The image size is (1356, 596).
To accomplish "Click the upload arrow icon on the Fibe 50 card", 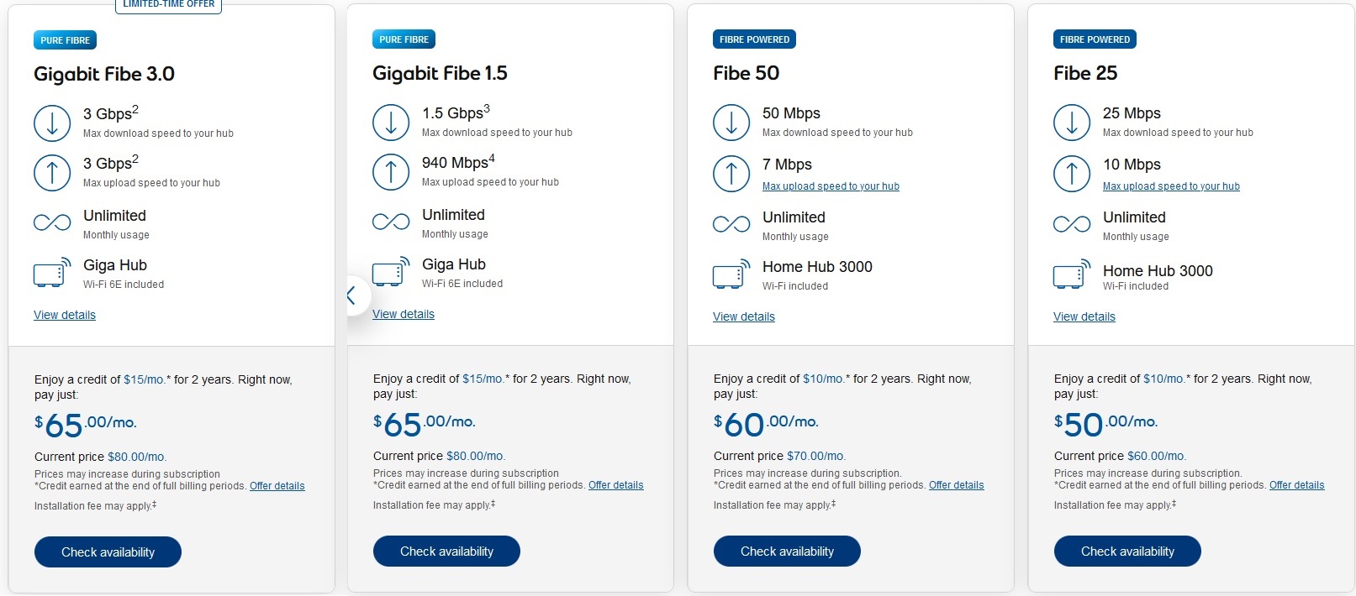I will click(731, 174).
